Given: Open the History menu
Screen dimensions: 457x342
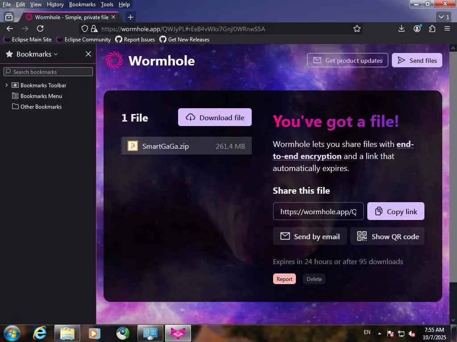Looking at the screenshot, I should click(x=55, y=4).
